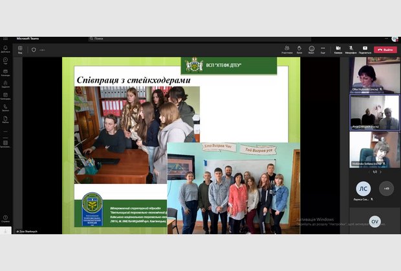Open the View layout options
Screen dimensions: 401x271
[20, 49]
